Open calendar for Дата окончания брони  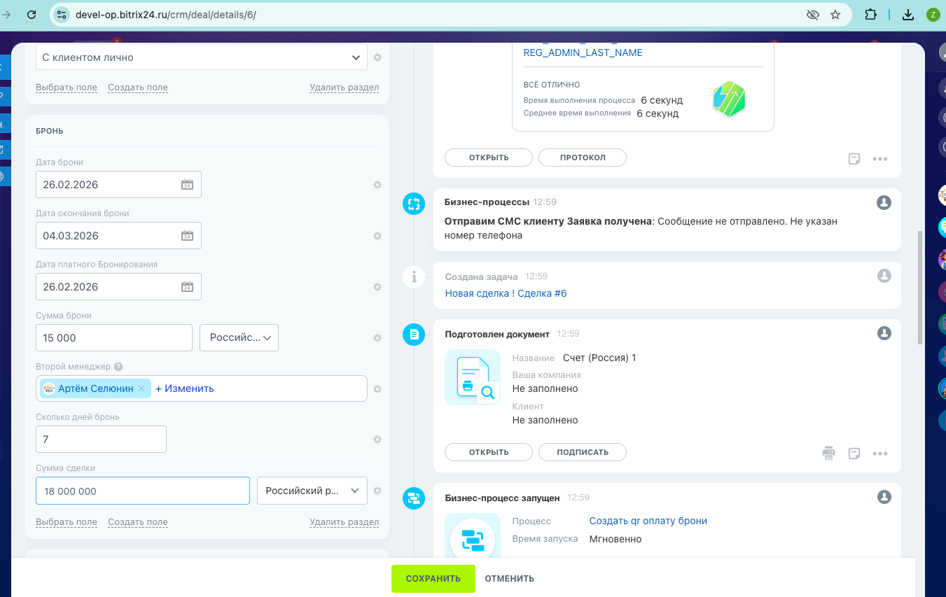click(x=187, y=236)
